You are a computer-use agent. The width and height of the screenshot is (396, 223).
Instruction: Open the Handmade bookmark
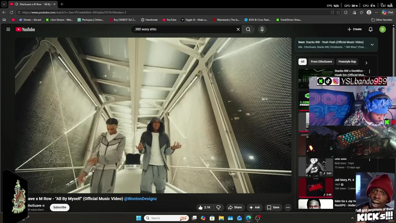[149, 20]
